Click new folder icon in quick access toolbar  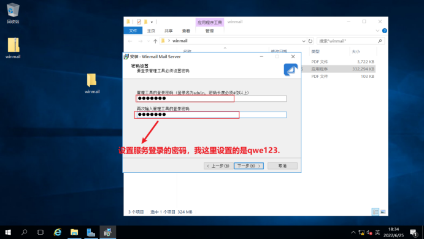[x=146, y=21]
